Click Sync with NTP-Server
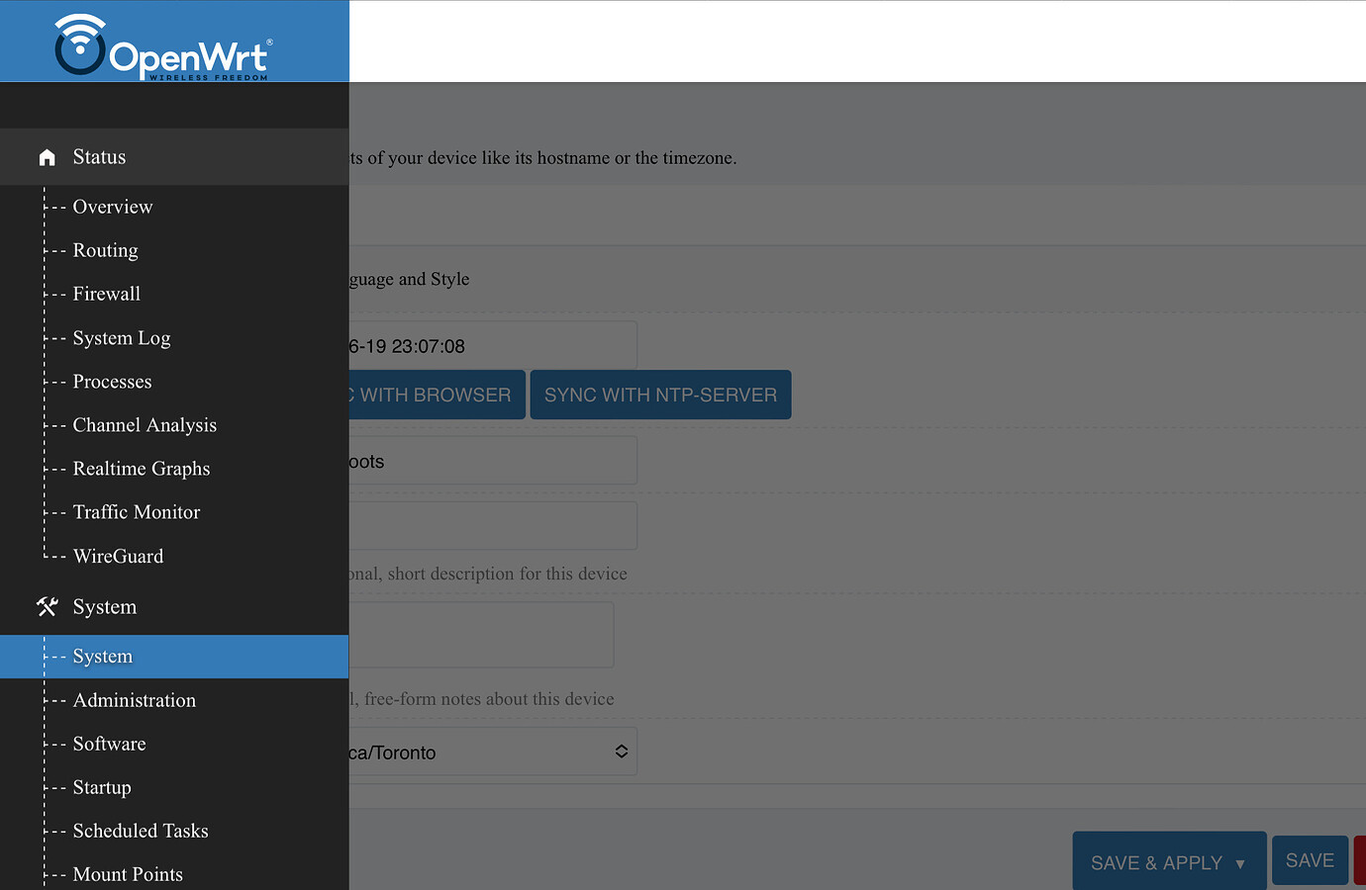This screenshot has width=1366, height=890. (660, 395)
